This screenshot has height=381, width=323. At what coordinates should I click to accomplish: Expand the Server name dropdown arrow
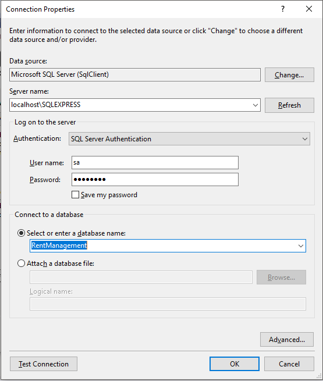click(x=255, y=105)
